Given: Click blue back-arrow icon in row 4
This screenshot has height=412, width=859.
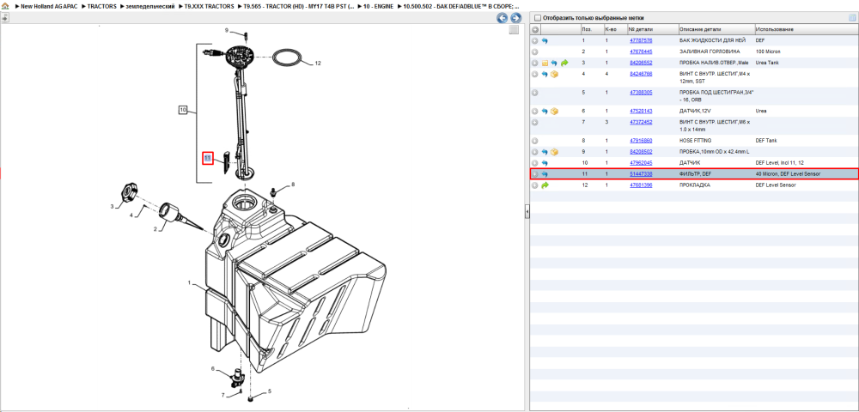Looking at the screenshot, I should click(x=545, y=74).
